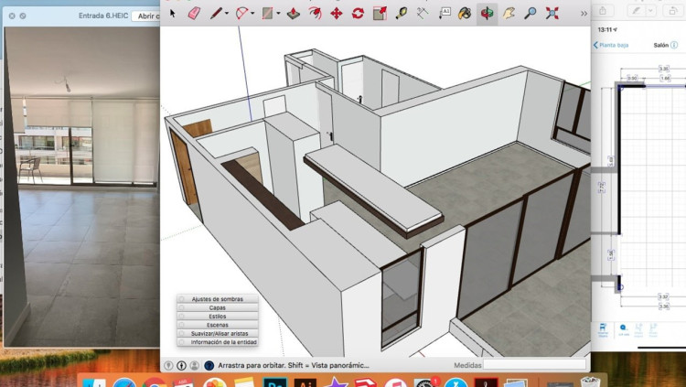Click Abrir button in Entrada 6.HEIC window
The image size is (686, 387).
point(146,16)
